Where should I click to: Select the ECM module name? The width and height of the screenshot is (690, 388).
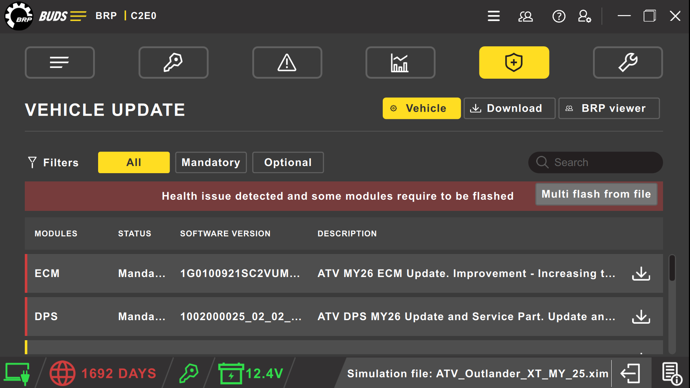[x=47, y=273]
